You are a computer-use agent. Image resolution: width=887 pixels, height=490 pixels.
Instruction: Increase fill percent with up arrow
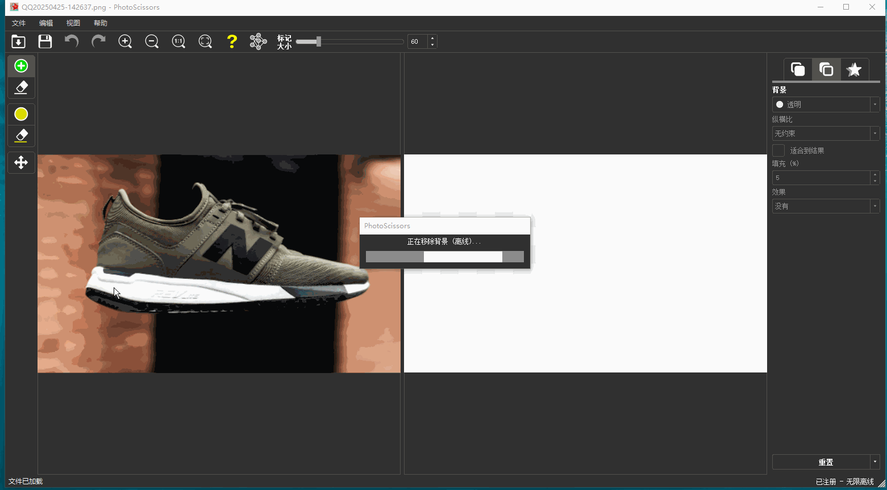(x=874, y=174)
